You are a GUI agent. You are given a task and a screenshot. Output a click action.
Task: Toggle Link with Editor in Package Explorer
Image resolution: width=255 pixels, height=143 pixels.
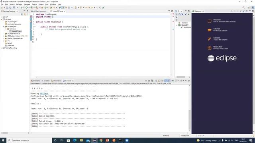(25, 14)
